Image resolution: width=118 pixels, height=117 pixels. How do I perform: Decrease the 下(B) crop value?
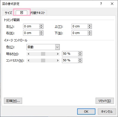coord(90,34)
